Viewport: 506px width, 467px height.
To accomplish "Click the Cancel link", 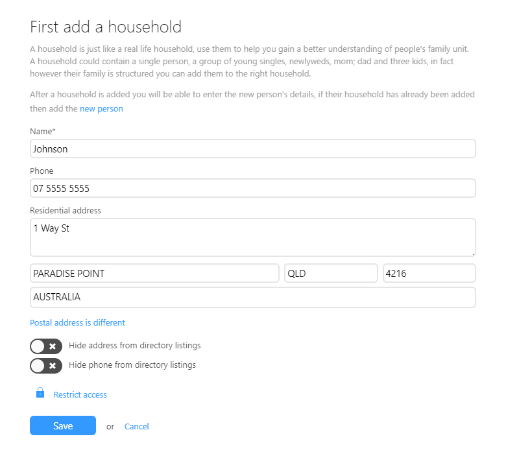I will 136,426.
